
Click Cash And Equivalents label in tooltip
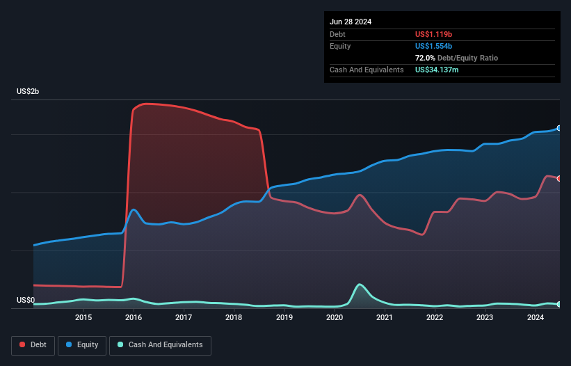[x=367, y=70]
